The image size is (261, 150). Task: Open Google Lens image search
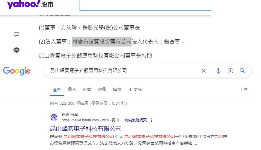point(230,71)
